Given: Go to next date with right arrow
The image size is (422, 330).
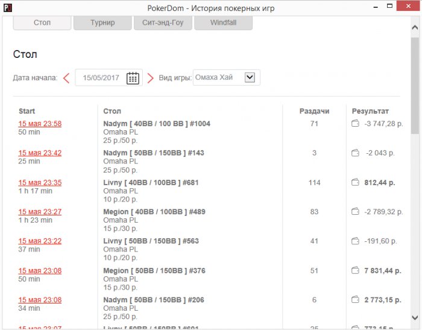Looking at the screenshot, I should click(x=150, y=78).
